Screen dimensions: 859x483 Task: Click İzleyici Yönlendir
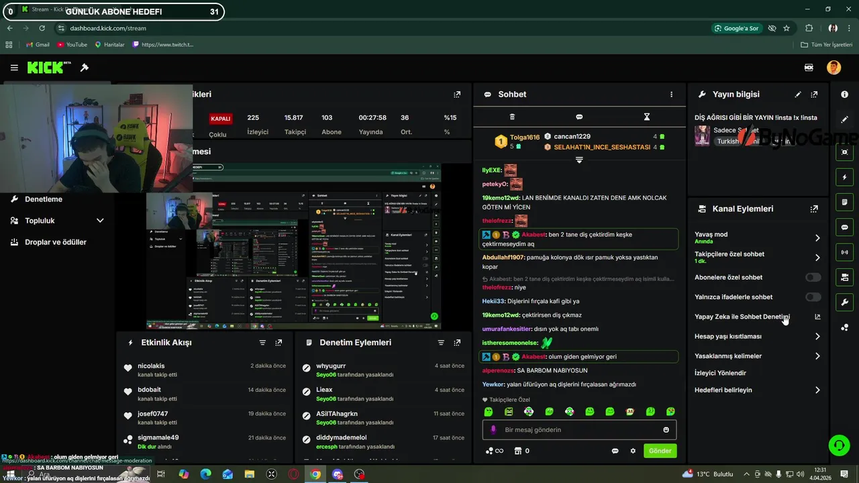pos(720,373)
